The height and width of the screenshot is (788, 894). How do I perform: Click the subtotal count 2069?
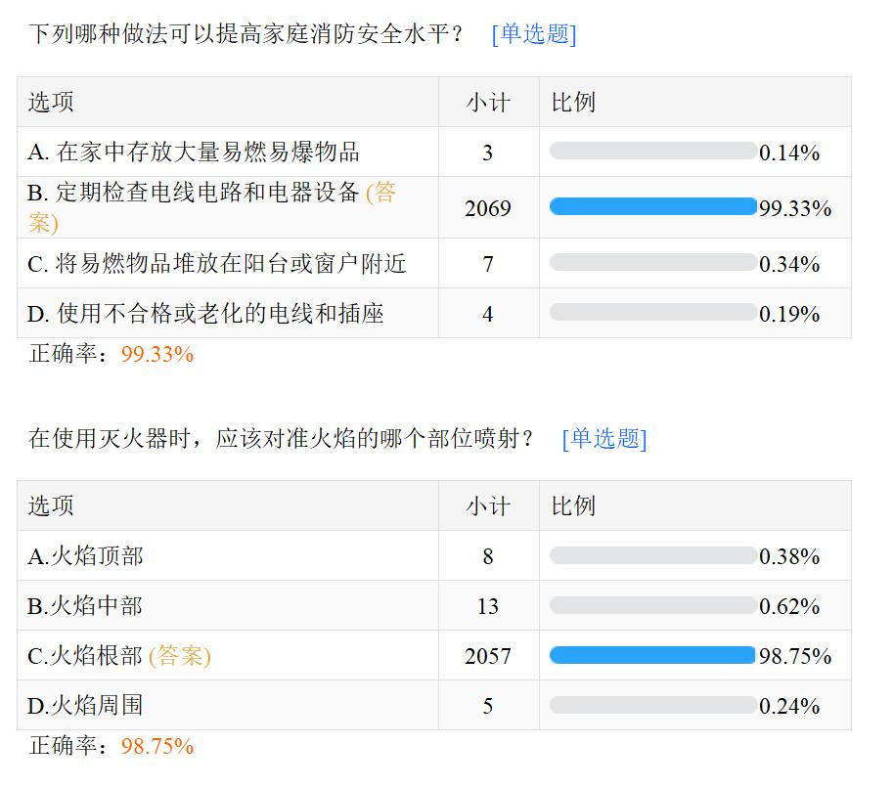tap(488, 208)
